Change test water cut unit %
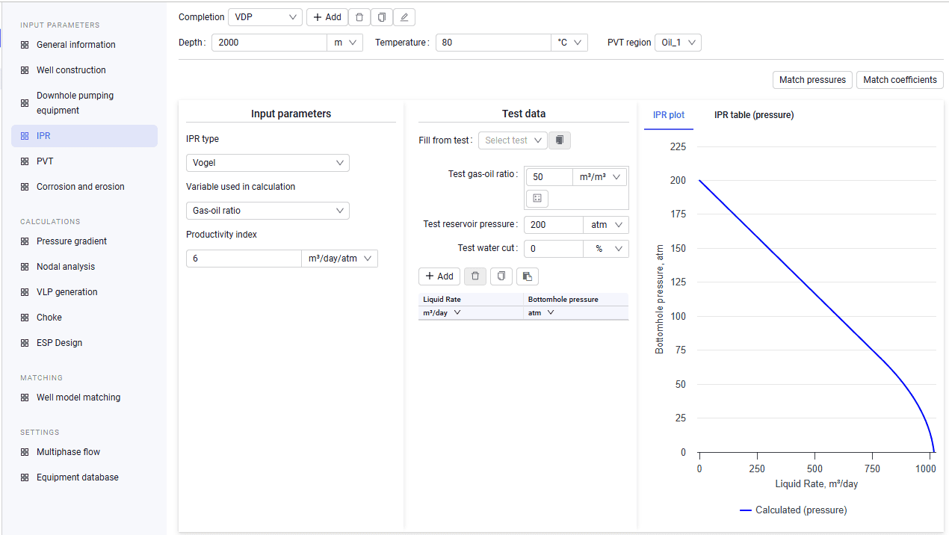Viewport: 949px width, 535px height. (606, 249)
